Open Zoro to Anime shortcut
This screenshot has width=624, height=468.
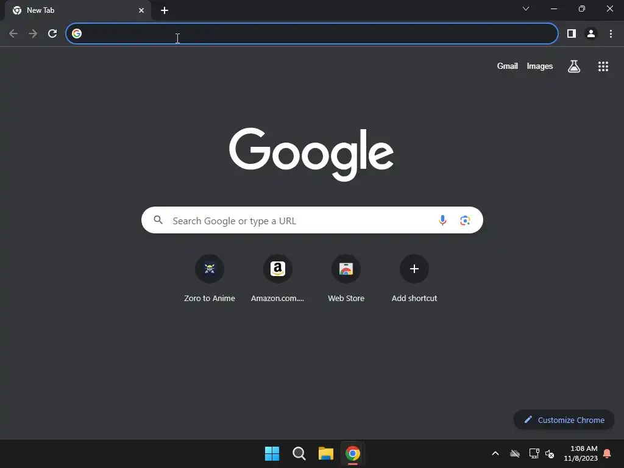pyautogui.click(x=210, y=279)
